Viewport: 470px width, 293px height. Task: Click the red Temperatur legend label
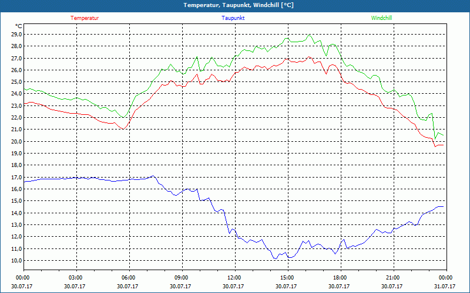(85, 18)
